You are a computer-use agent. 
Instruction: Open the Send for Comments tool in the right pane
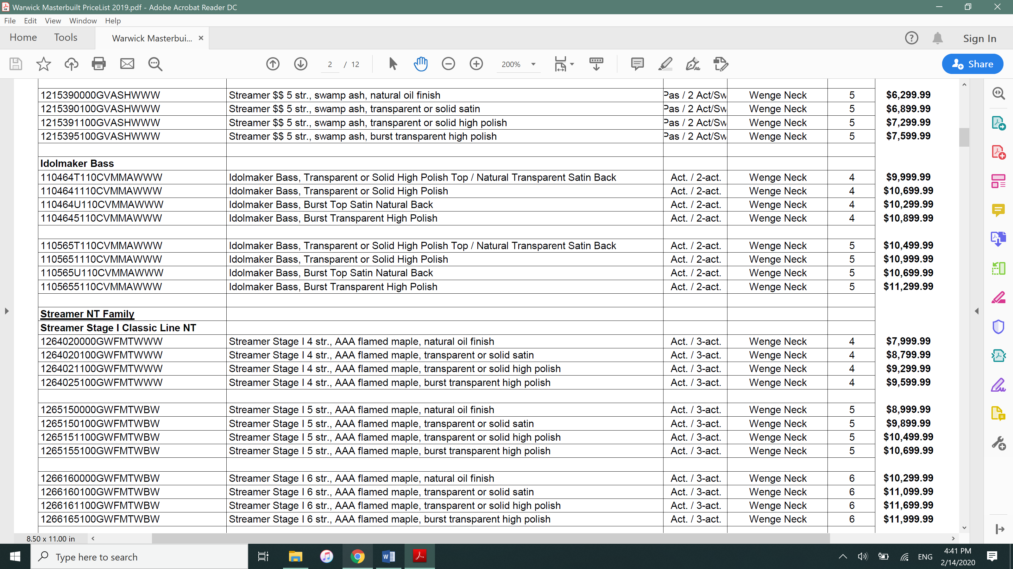tap(998, 414)
